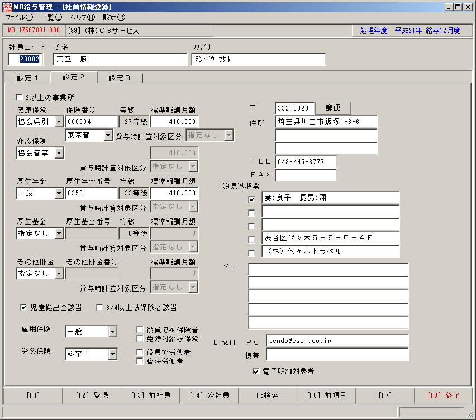
Task: Click the 社員コード field showing 20002
Action: click(26, 59)
